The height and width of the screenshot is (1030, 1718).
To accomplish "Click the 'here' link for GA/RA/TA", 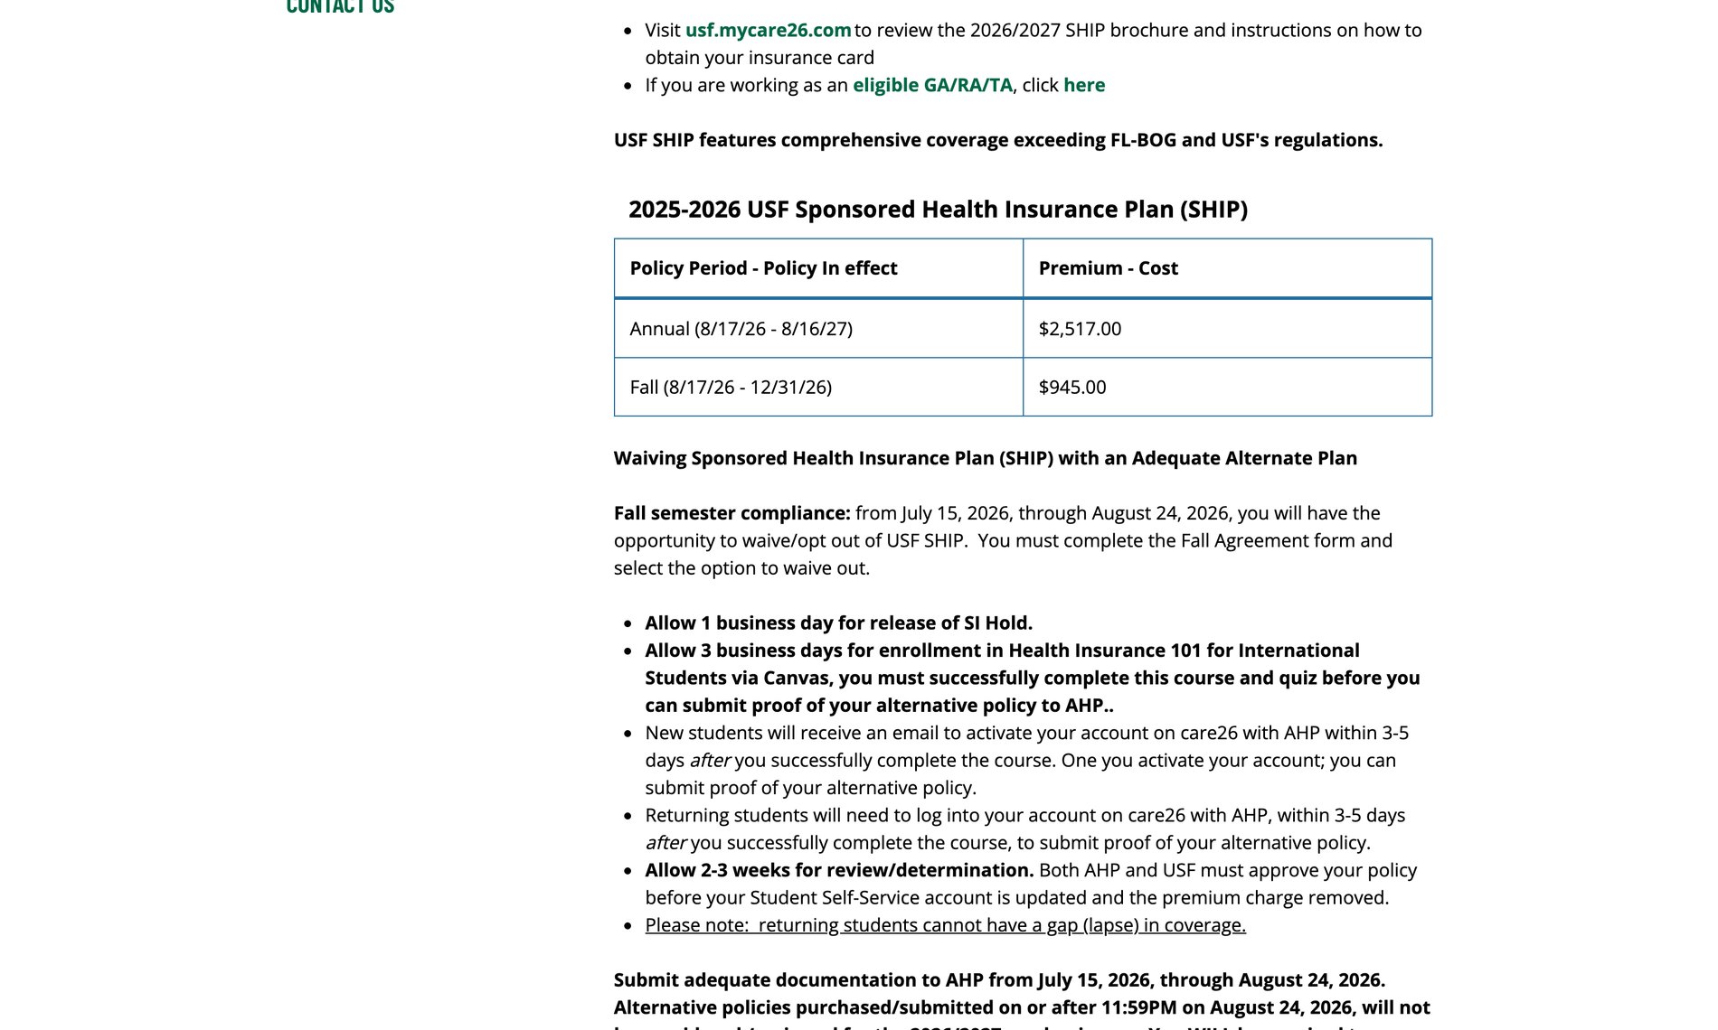I will 1084,85.
